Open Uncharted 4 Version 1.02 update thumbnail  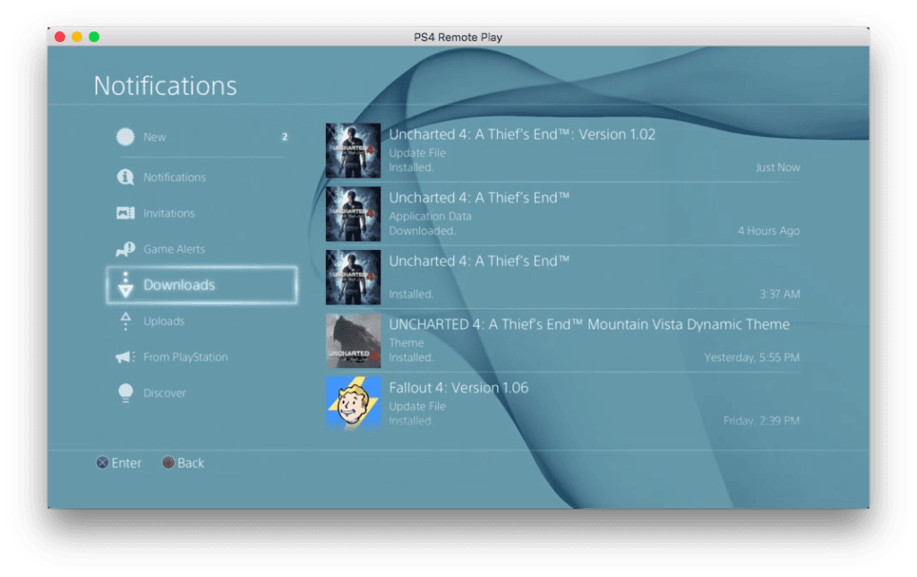pos(353,151)
